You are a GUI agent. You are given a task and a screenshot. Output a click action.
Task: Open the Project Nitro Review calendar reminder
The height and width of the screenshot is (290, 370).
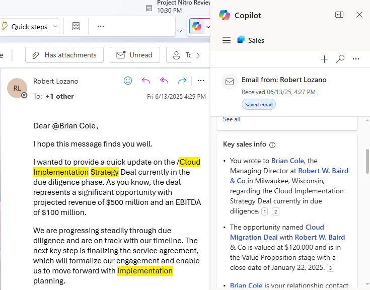[x=178, y=7]
